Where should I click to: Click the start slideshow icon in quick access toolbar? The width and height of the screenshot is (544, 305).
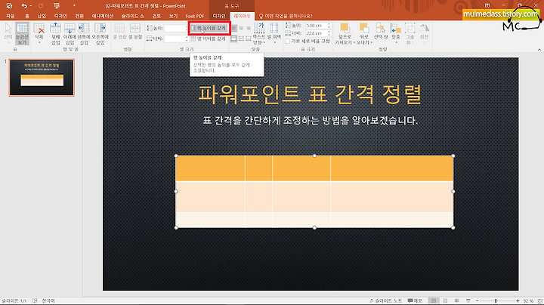(57, 6)
